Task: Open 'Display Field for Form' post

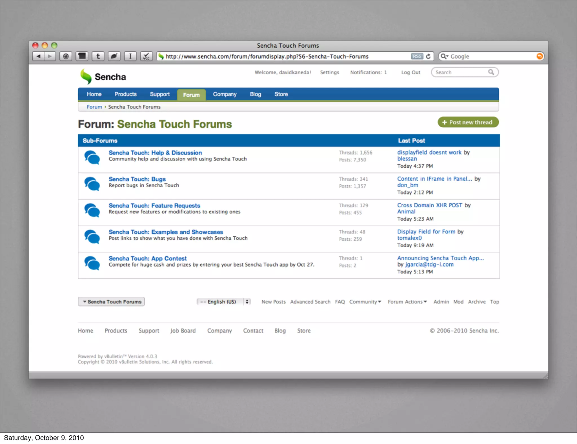Action: click(426, 232)
